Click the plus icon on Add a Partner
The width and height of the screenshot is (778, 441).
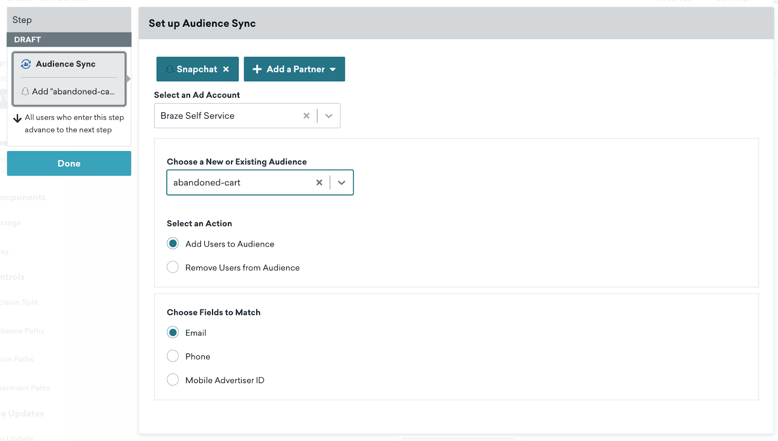tap(257, 69)
